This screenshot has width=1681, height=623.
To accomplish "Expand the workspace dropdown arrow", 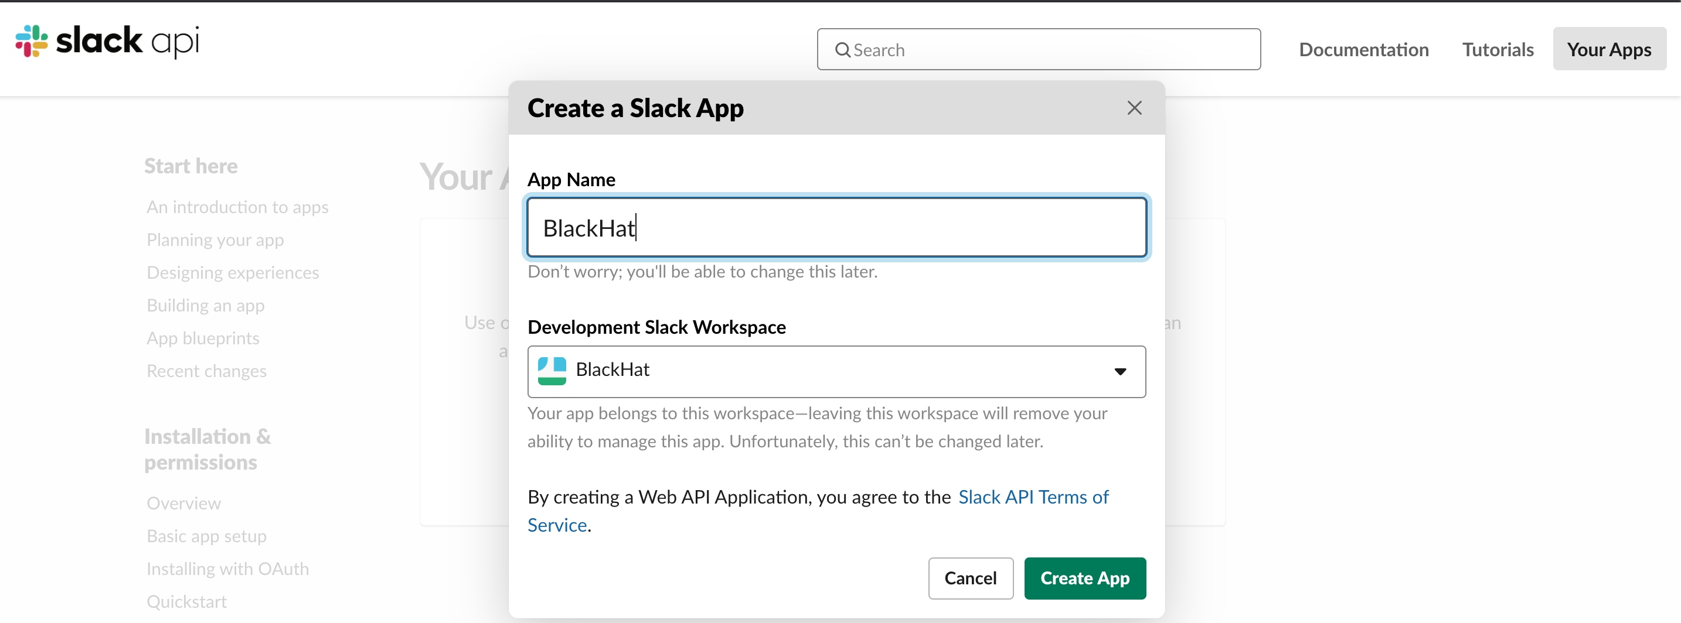I will [1120, 371].
